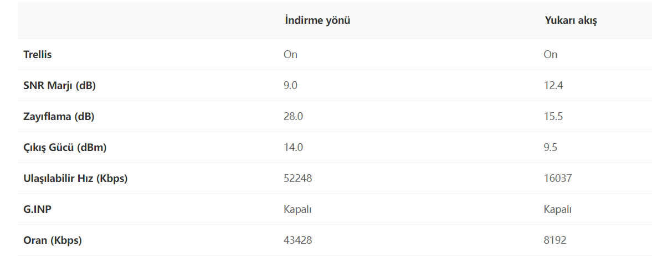This screenshot has width=652, height=256.
Task: Click the attainable rate value 52248
Action: pos(298,179)
